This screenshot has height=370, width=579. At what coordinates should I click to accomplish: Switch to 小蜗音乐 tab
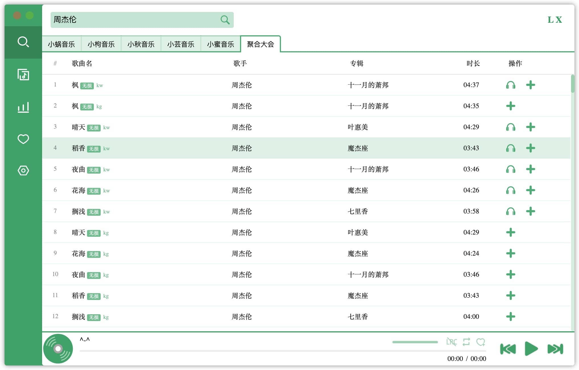pyautogui.click(x=61, y=44)
